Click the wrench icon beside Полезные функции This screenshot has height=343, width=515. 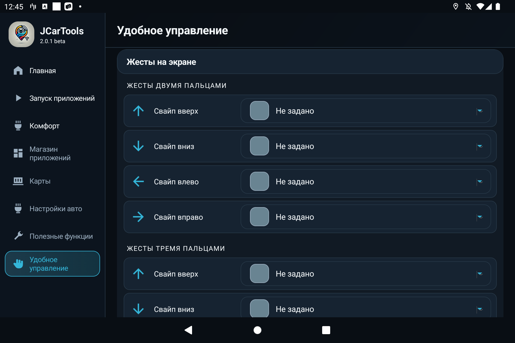click(18, 236)
